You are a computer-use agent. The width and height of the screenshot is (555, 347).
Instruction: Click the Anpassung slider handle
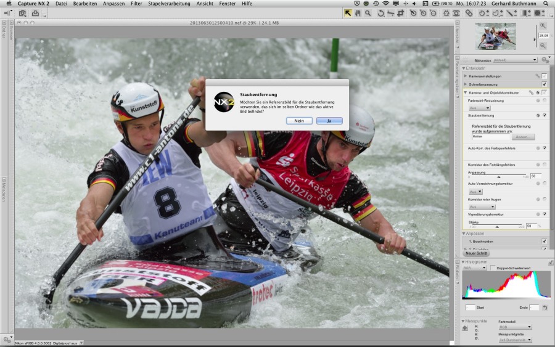pyautogui.click(x=499, y=177)
